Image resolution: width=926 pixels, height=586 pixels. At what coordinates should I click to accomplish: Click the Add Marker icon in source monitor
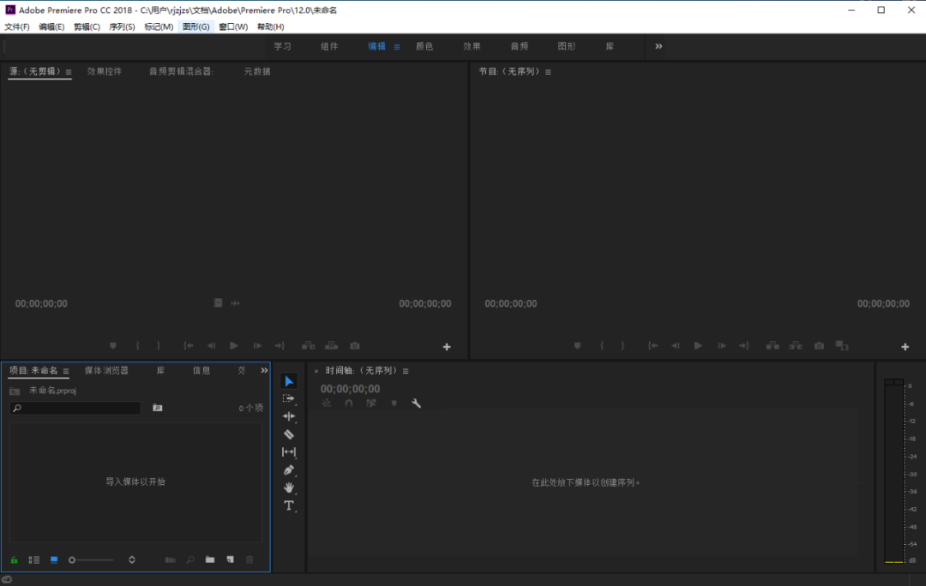tap(113, 346)
